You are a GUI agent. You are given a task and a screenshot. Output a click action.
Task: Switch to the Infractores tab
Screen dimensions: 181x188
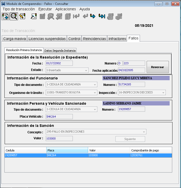pyautogui.click(x=117, y=39)
